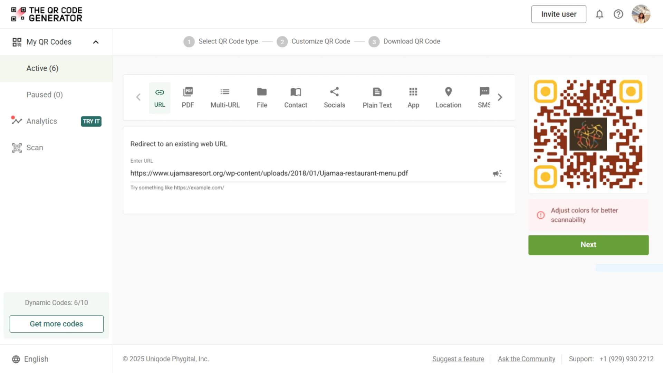663x373 pixels.
Task: Click the Dynamic Codes: 6/10 text
Action: point(56,303)
